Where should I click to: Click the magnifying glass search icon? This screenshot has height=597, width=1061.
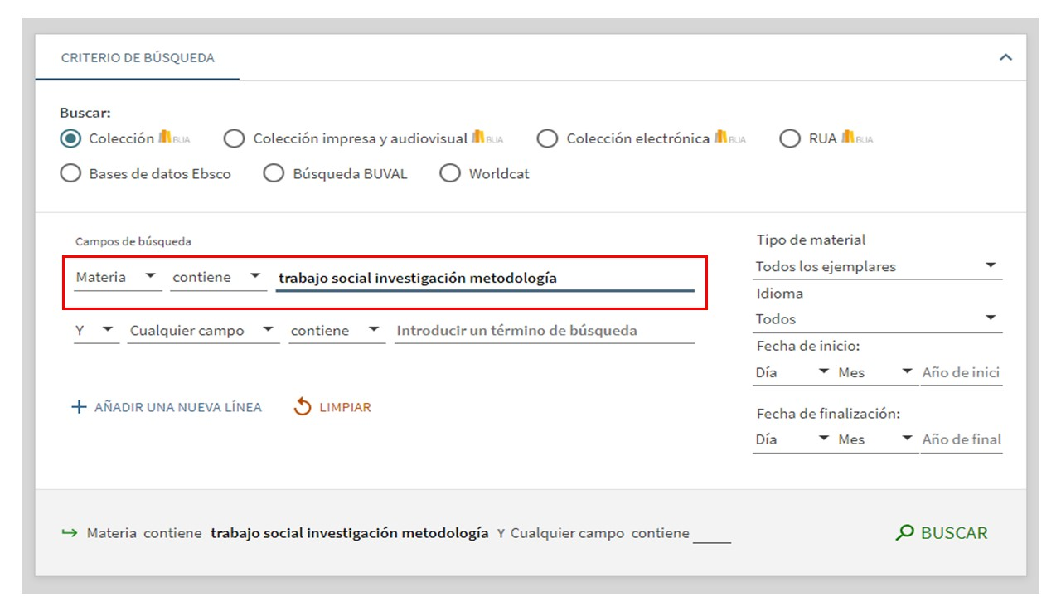[904, 533]
